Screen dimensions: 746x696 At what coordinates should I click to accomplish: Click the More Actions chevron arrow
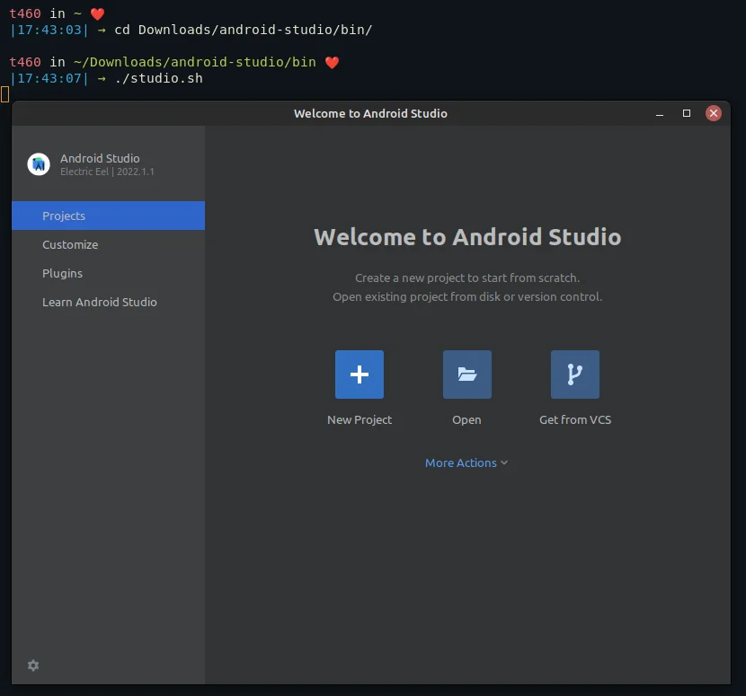[x=503, y=463]
